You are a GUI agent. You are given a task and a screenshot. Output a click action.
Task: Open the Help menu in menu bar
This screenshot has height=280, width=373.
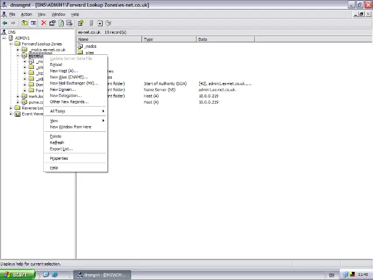coord(75,14)
